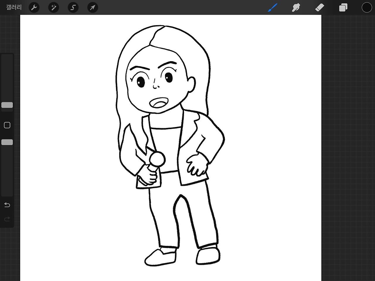Click the brush opacity slider handle
Screen dimensions: 375x281
(x=7, y=142)
